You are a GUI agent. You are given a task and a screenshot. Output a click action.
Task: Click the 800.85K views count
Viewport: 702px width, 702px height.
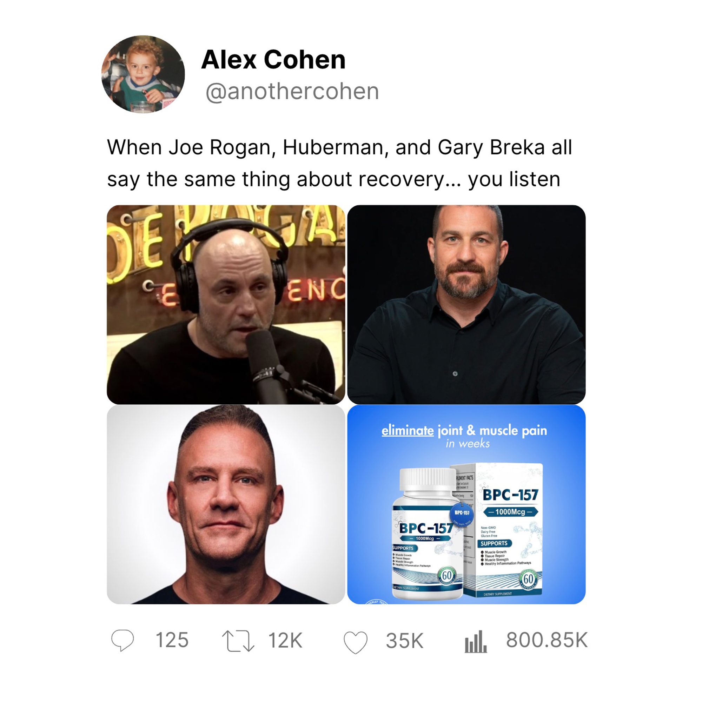point(547,640)
